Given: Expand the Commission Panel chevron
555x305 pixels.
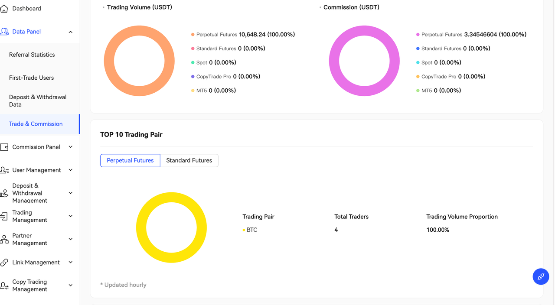Looking at the screenshot, I should (70, 147).
